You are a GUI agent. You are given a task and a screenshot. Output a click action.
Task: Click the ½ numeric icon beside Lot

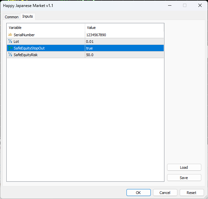[10, 42]
